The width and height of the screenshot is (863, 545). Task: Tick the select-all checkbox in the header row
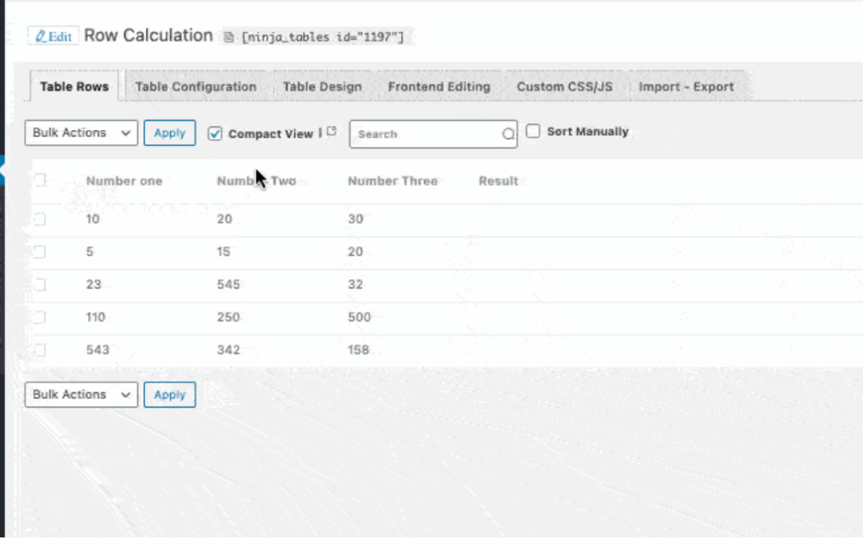40,181
